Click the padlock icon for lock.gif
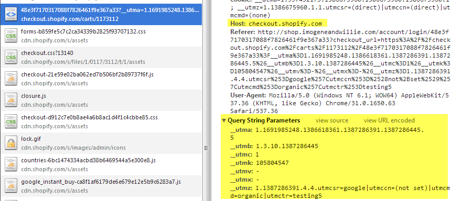This screenshot has width=451, height=201. tap(10, 143)
